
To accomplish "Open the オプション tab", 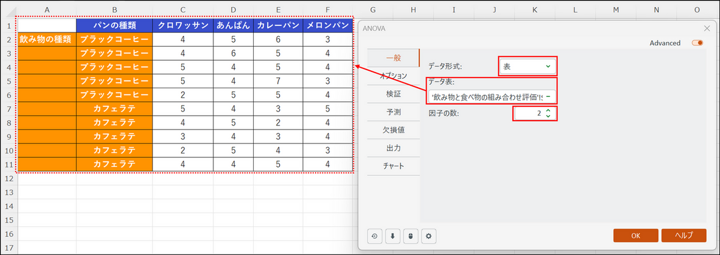I will click(x=393, y=76).
